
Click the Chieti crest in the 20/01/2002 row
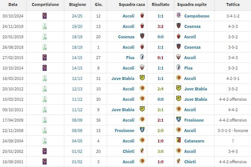[x=142, y=151]
